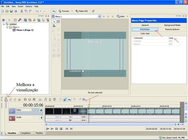Viewport: 188px width, 140px height.
Task: Click the Video track icon
Action: click(x=12, y=111)
